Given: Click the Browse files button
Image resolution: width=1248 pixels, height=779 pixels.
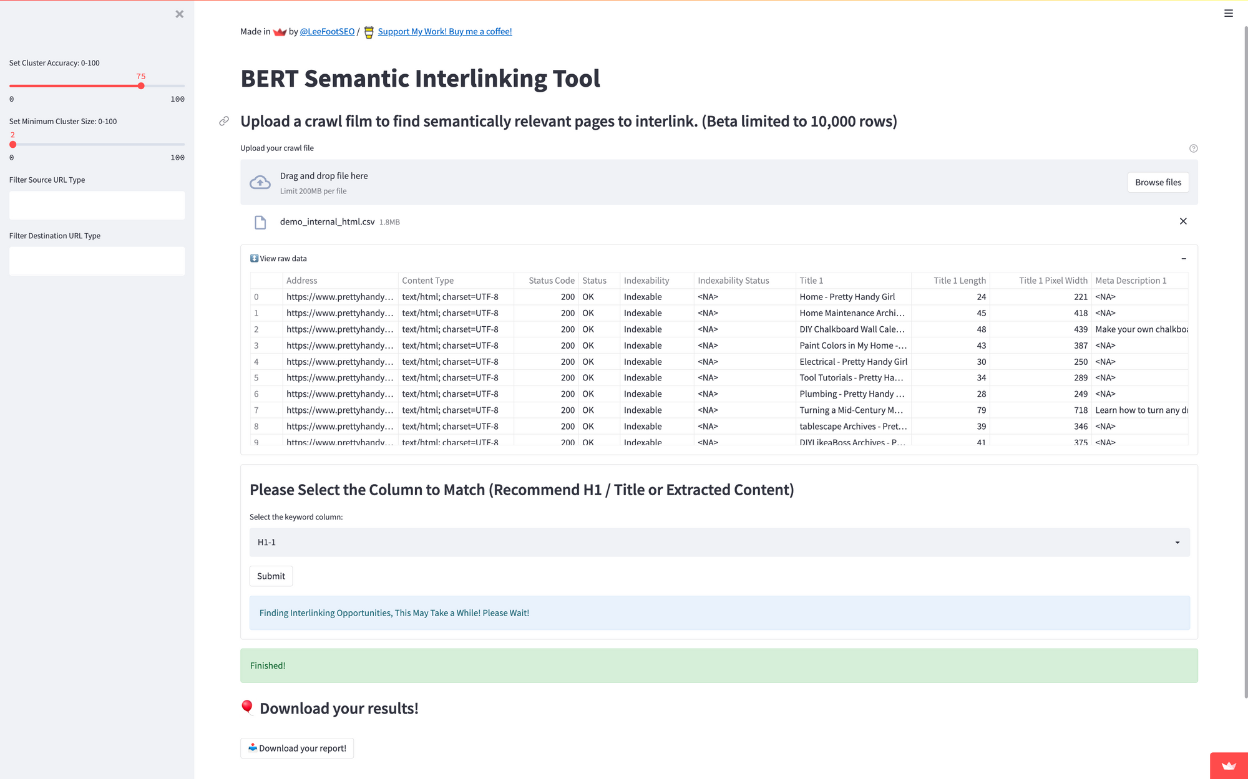Looking at the screenshot, I should point(1158,182).
